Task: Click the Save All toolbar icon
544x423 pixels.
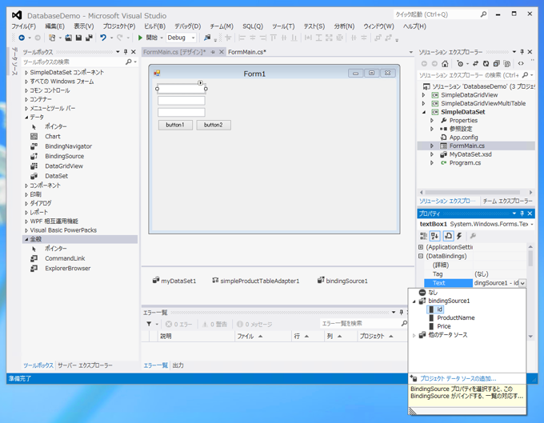Action: (89, 38)
